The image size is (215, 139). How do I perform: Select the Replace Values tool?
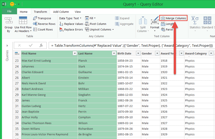(x=71, y=24)
